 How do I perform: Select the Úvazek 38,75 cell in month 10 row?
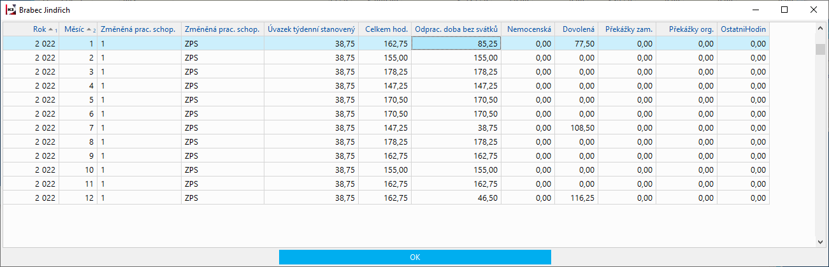point(312,170)
